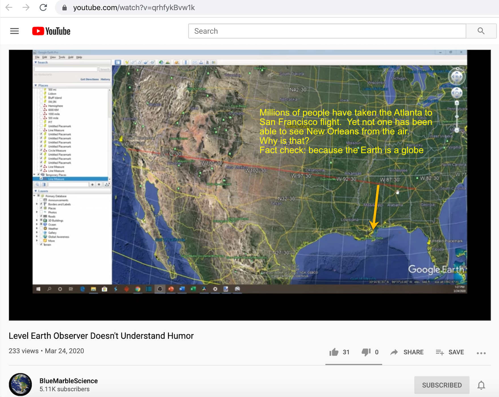The height and width of the screenshot is (397, 499).
Task: Open the YouTube hamburger guide menu
Action: coord(14,31)
